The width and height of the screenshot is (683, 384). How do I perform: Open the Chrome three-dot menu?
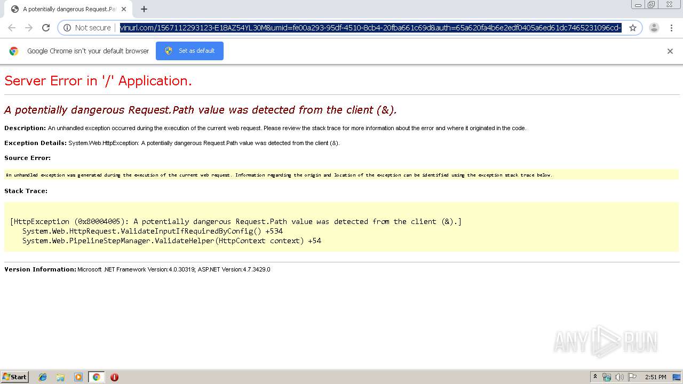[671, 28]
